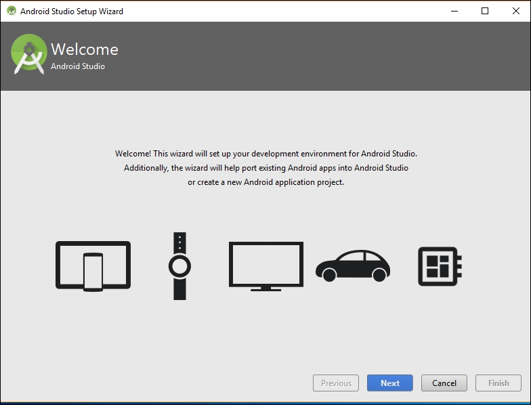Click 'or create a new Android application project.' text
This screenshot has width=531, height=405.
pyautogui.click(x=266, y=182)
